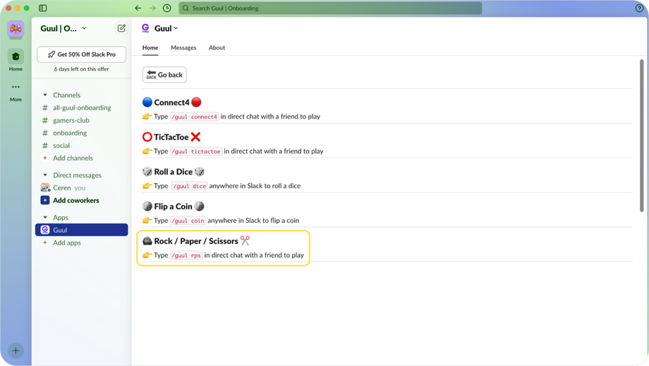Open the Guul | O... workspace dropdown
The image size is (649, 366).
click(x=63, y=28)
